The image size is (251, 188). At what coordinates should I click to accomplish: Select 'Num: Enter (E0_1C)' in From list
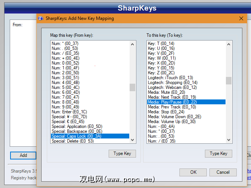[90, 112]
